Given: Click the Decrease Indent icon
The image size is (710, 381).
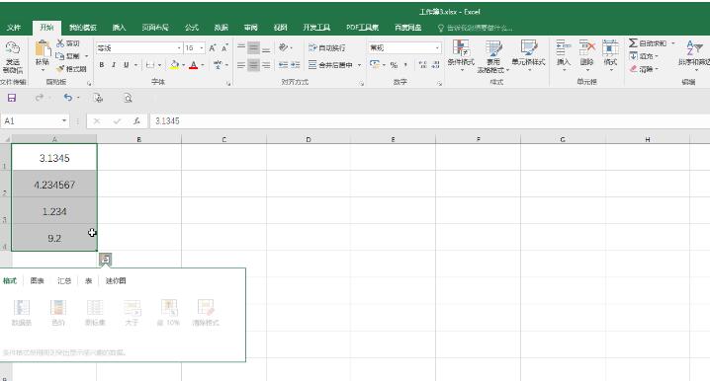Looking at the screenshot, I should pos(284,65).
